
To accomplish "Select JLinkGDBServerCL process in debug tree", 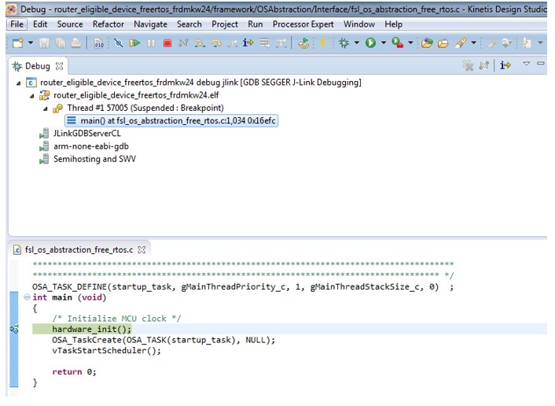I will point(86,134).
